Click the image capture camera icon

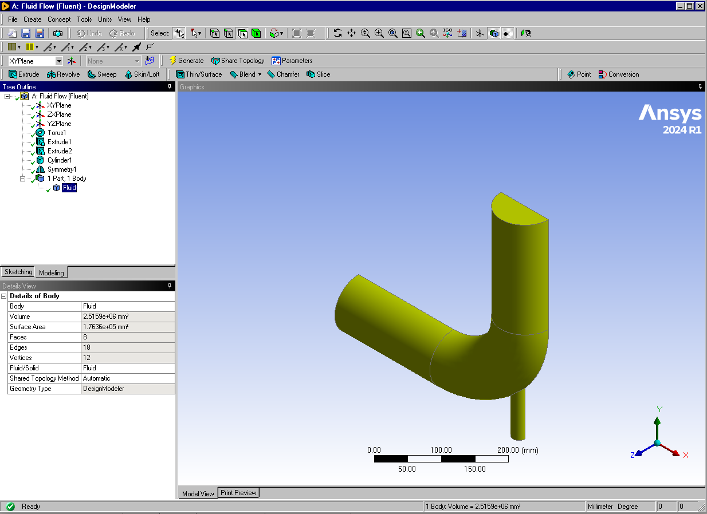pyautogui.click(x=58, y=33)
